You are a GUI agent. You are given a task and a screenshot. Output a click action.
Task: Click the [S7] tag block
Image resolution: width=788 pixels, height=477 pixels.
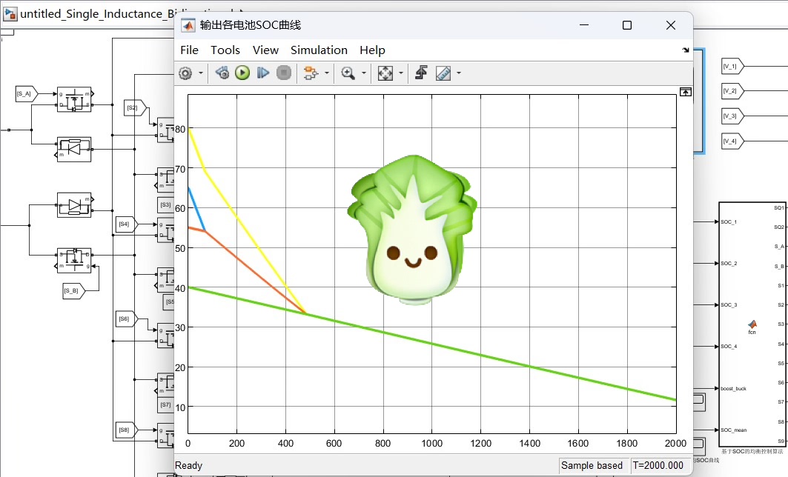(x=166, y=404)
